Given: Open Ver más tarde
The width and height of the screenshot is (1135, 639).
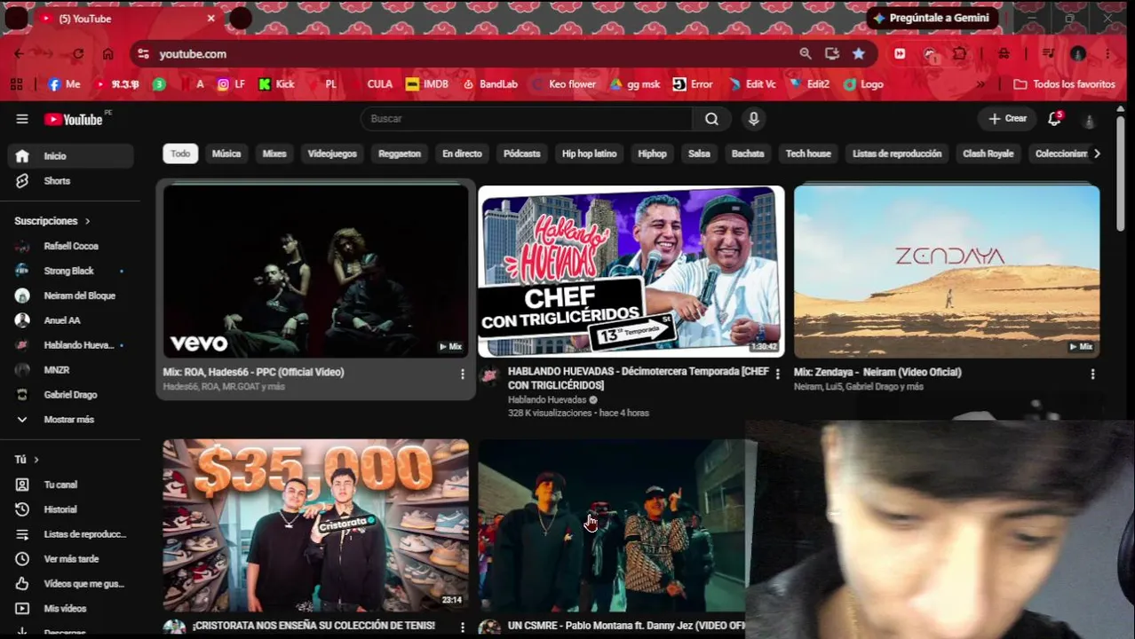Looking at the screenshot, I should 71,559.
